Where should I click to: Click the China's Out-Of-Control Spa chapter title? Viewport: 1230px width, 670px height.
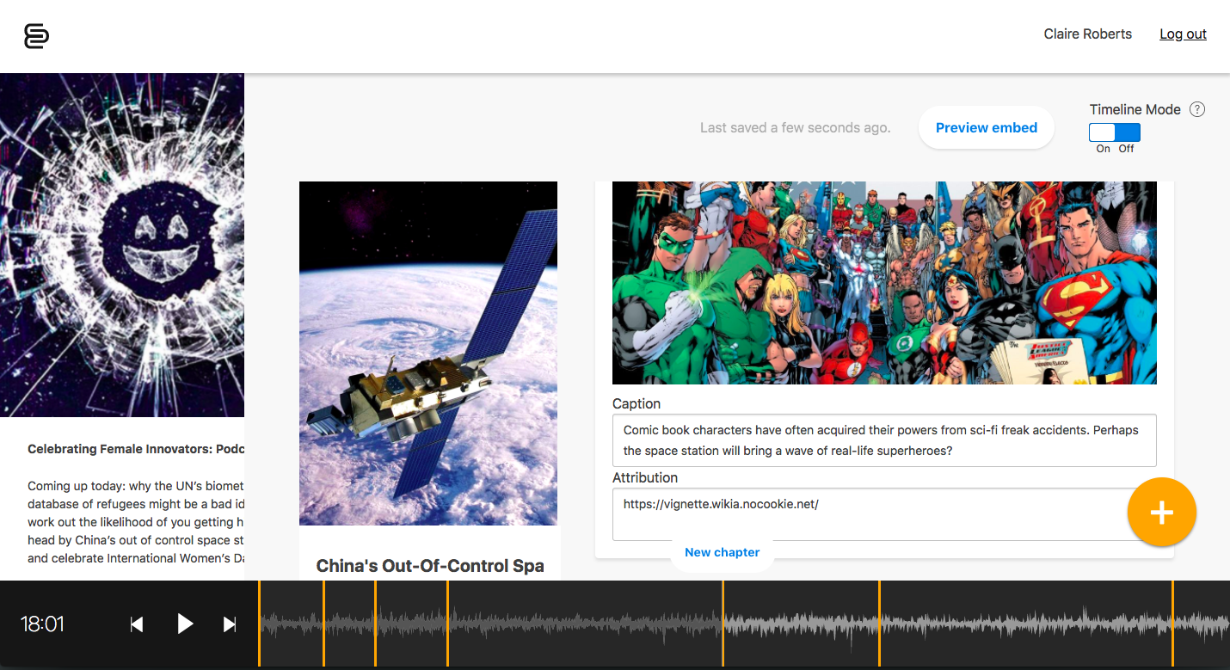point(430,566)
